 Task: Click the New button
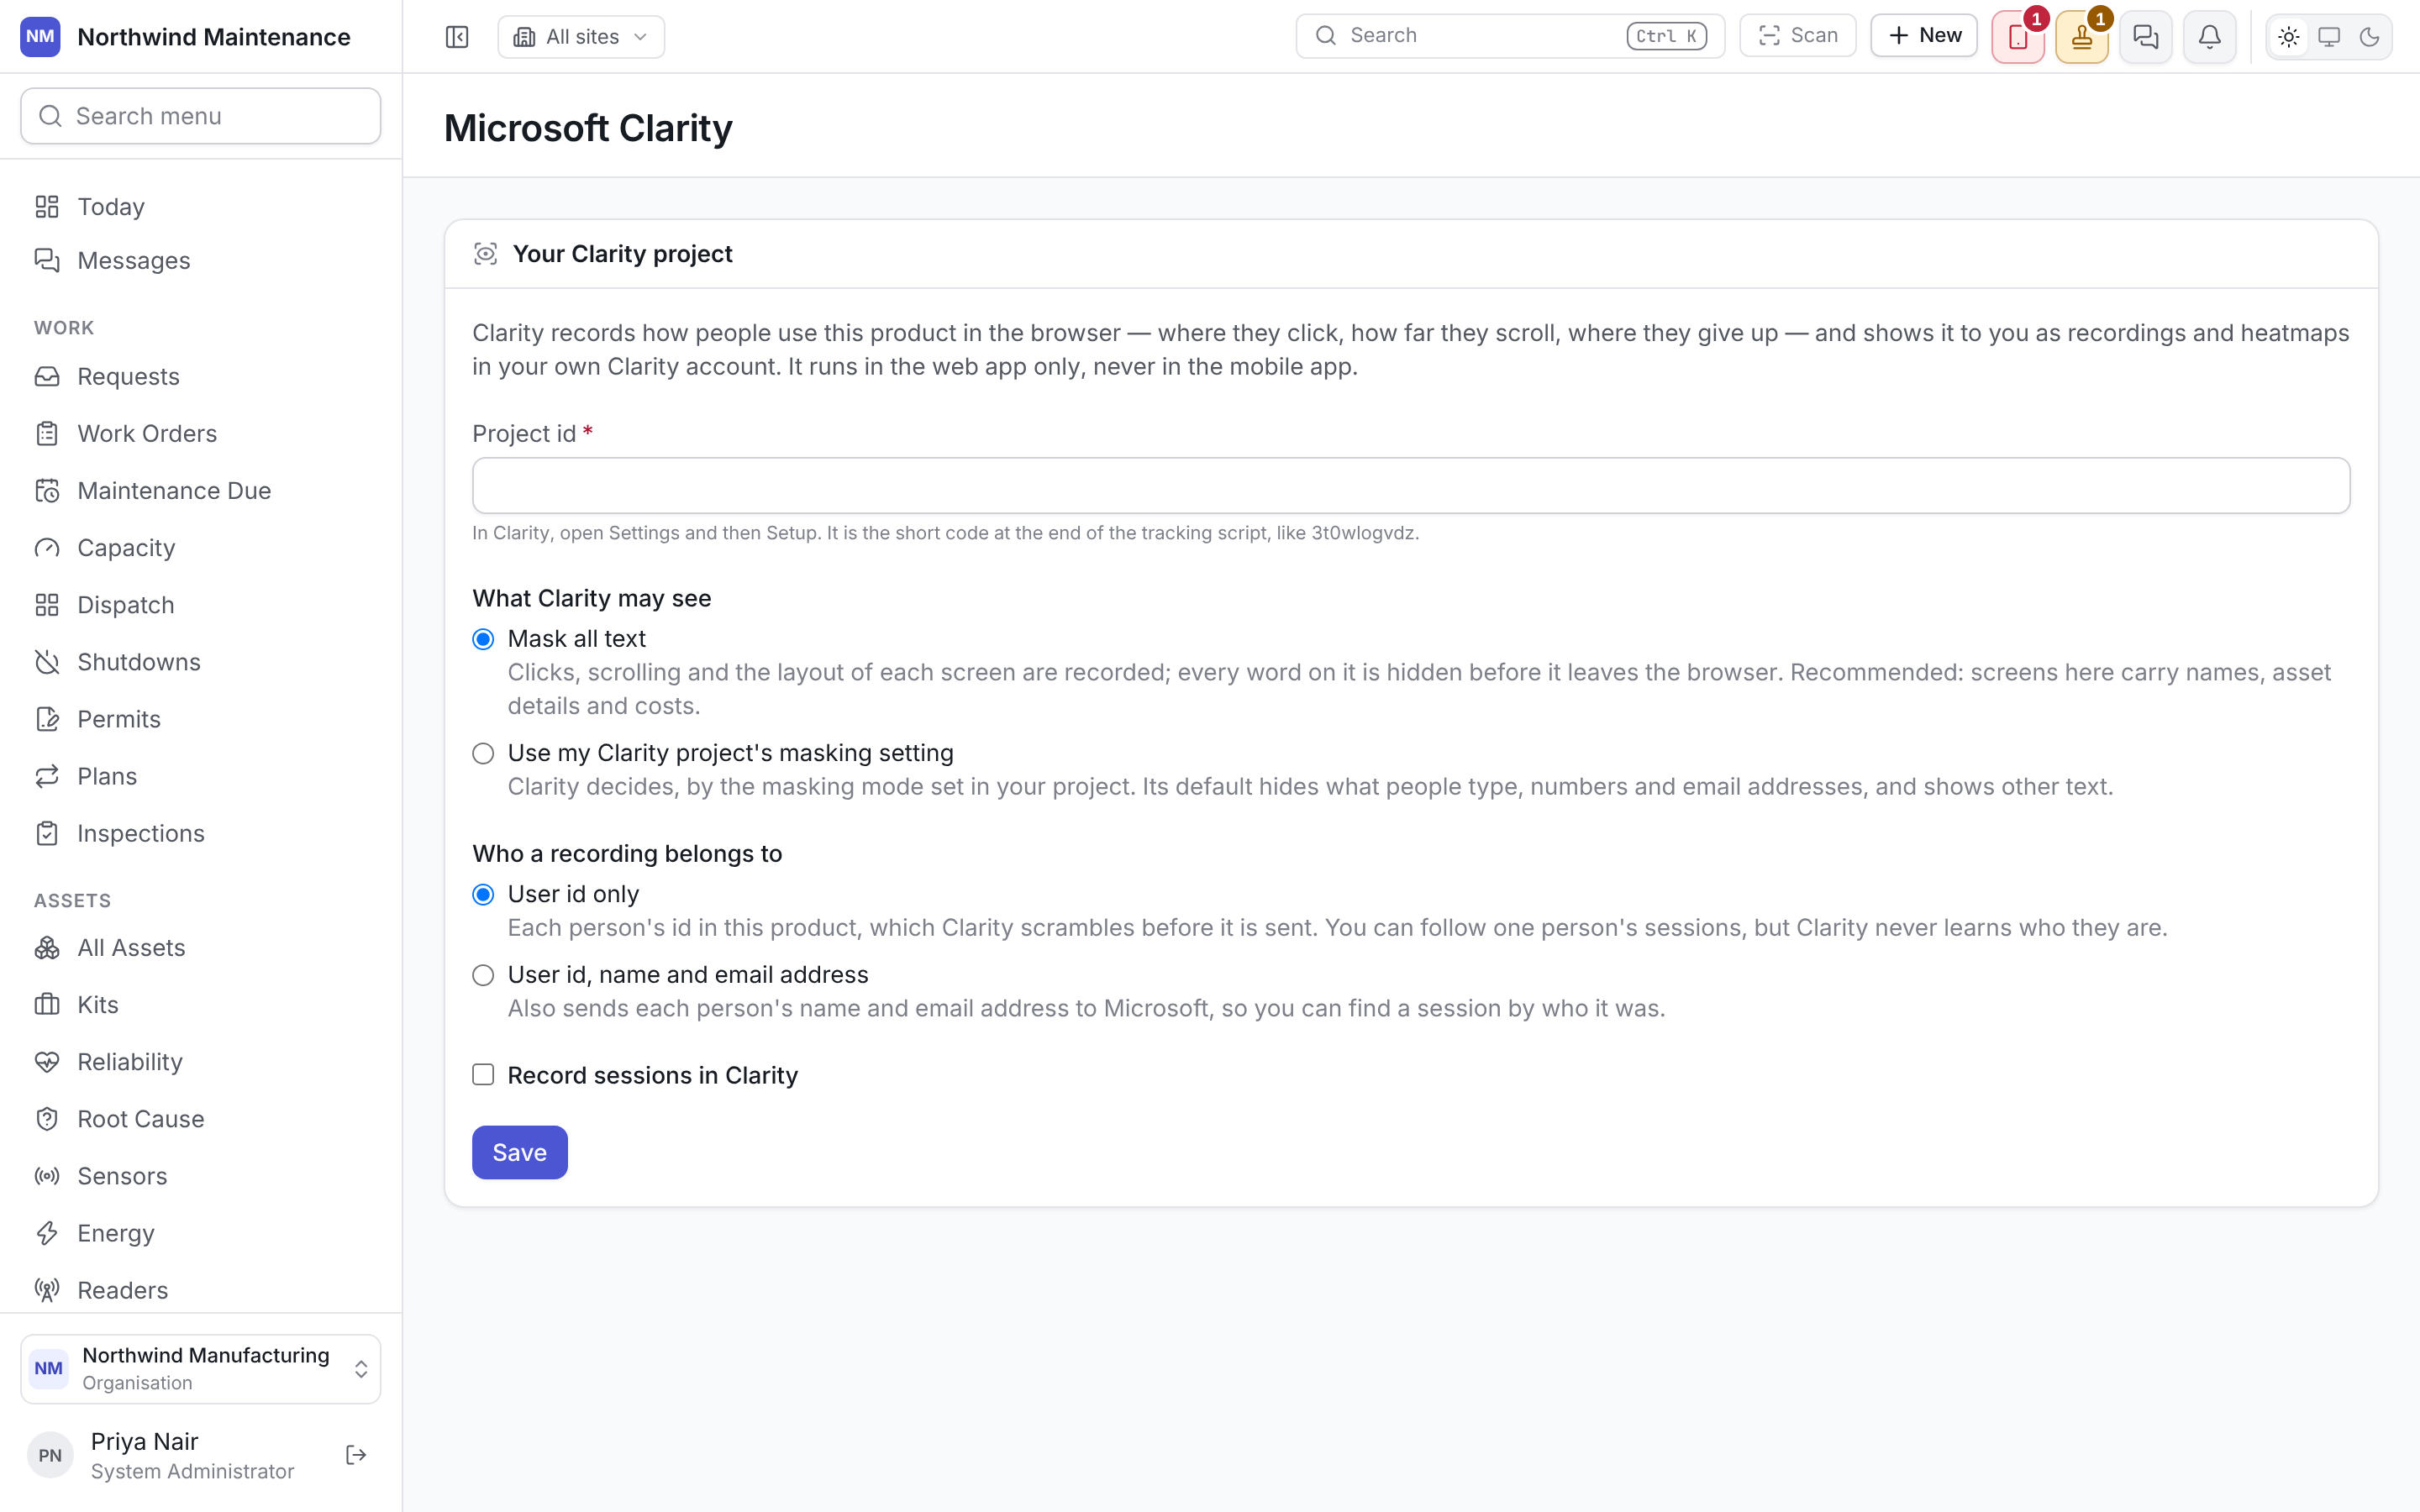[x=1924, y=35]
